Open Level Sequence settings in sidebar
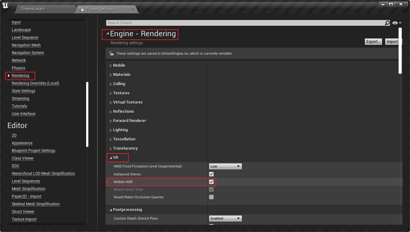The height and width of the screenshot is (232, 410). (x=25, y=38)
